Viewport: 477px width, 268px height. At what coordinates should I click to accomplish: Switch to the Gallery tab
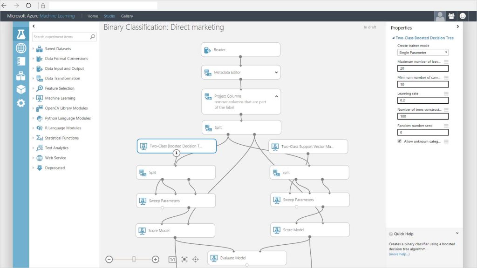(127, 16)
